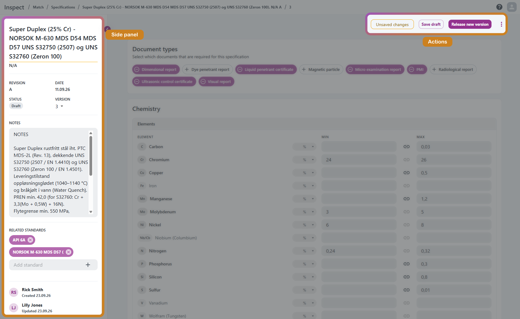Deselect PMI document type

(417, 69)
